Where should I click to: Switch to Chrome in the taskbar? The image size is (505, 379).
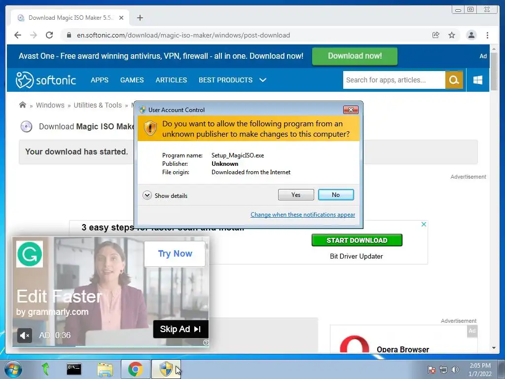(136, 369)
